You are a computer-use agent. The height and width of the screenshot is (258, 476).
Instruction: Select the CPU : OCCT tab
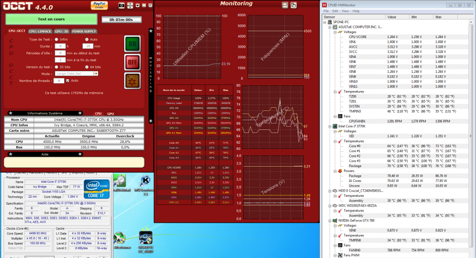[17, 31]
